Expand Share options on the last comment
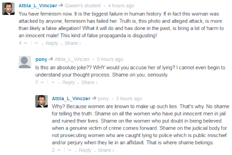232x155 pixels. coord(106,150)
